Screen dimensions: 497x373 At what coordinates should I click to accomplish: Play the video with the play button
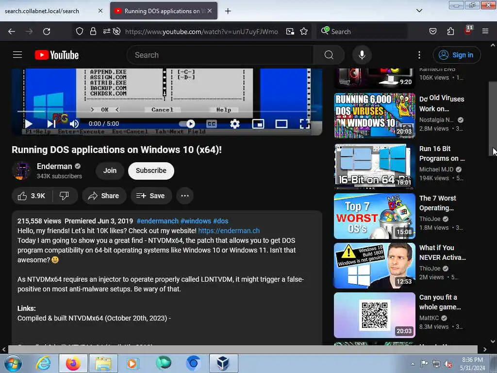click(x=29, y=124)
